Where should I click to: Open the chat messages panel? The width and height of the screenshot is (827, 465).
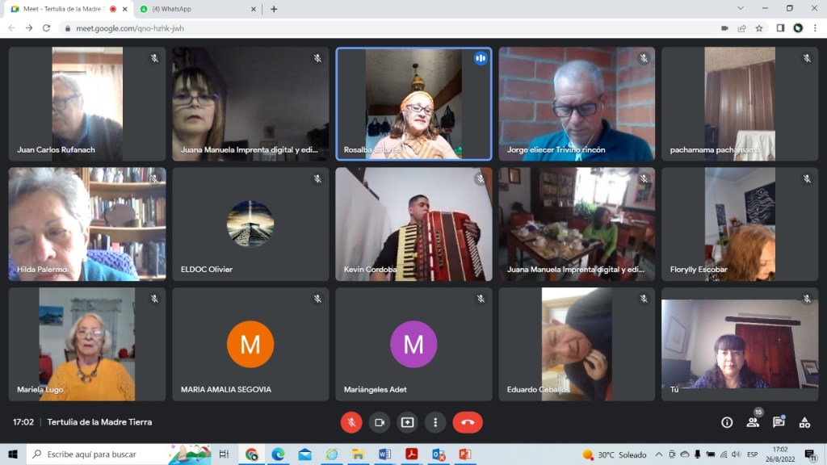(779, 422)
